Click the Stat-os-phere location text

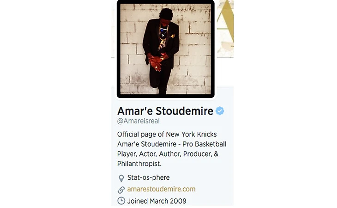coord(148,177)
